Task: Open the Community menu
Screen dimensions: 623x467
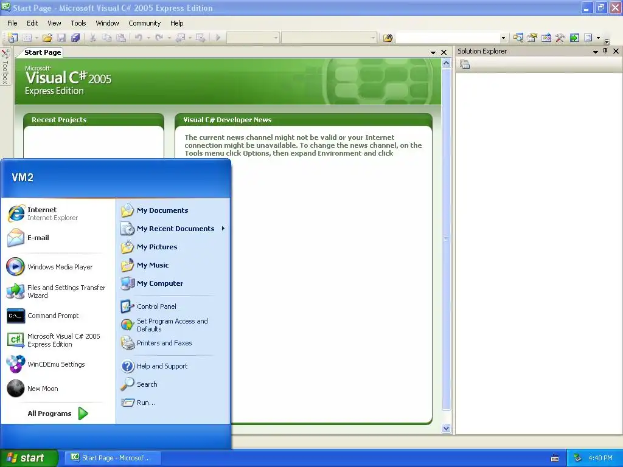Action: [x=145, y=23]
